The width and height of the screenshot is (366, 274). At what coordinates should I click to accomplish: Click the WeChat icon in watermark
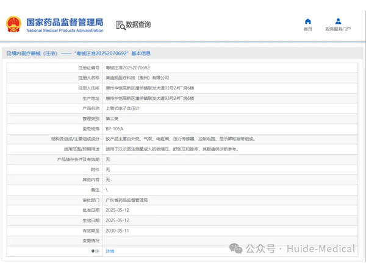pos(235,248)
